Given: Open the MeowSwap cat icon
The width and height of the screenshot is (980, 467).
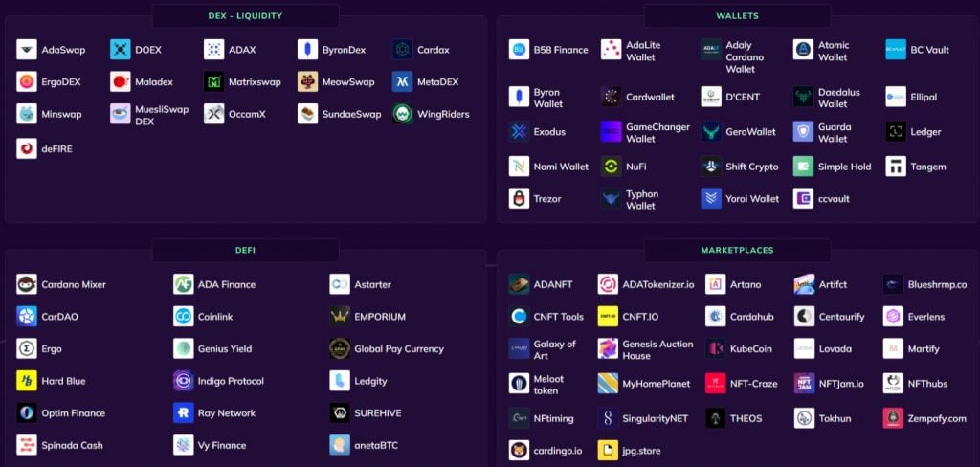Looking at the screenshot, I should pos(308,82).
